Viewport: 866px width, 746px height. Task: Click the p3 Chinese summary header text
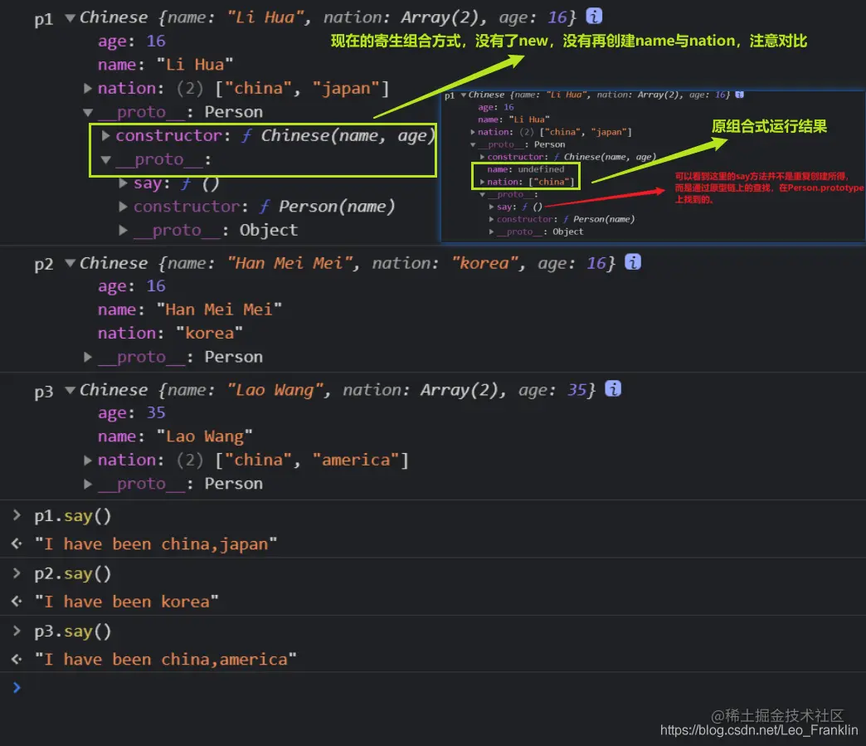(x=338, y=390)
